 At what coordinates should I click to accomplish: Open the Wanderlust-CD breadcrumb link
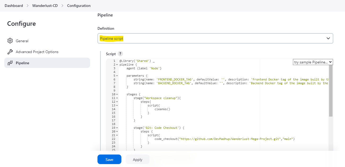[45, 6]
